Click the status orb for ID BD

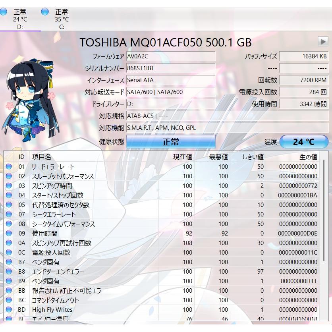coord(9,309)
